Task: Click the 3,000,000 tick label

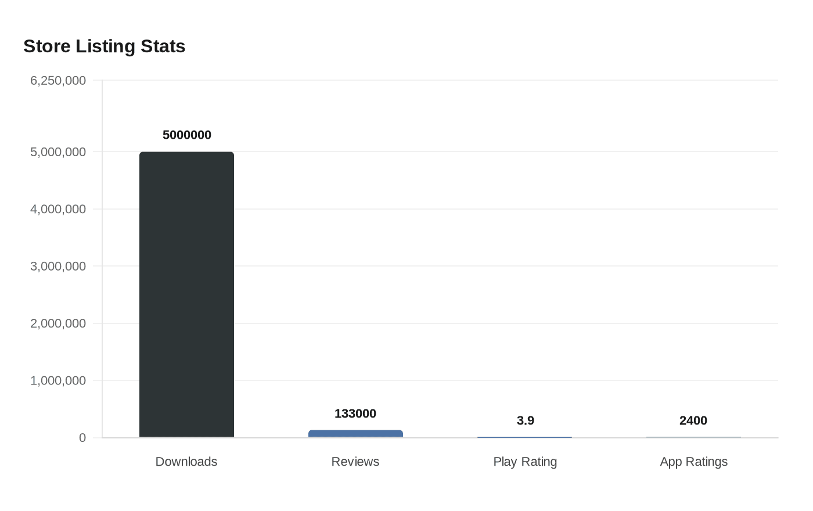Action: pos(56,266)
